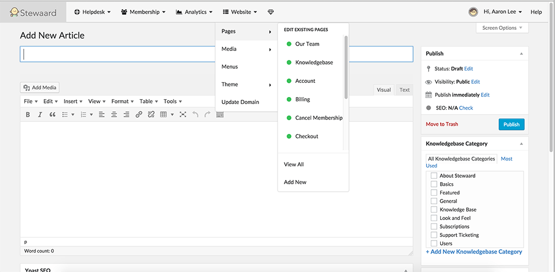This screenshot has width=555, height=272.
Task: Enable fullscreen distraction-free mode
Action: pos(183,114)
